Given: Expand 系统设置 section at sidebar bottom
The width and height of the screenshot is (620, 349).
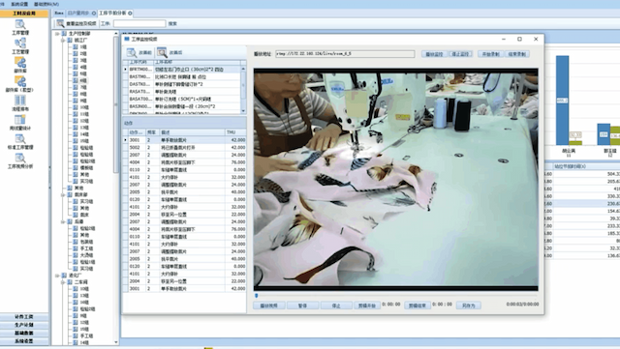Looking at the screenshot, I should click(x=24, y=340).
